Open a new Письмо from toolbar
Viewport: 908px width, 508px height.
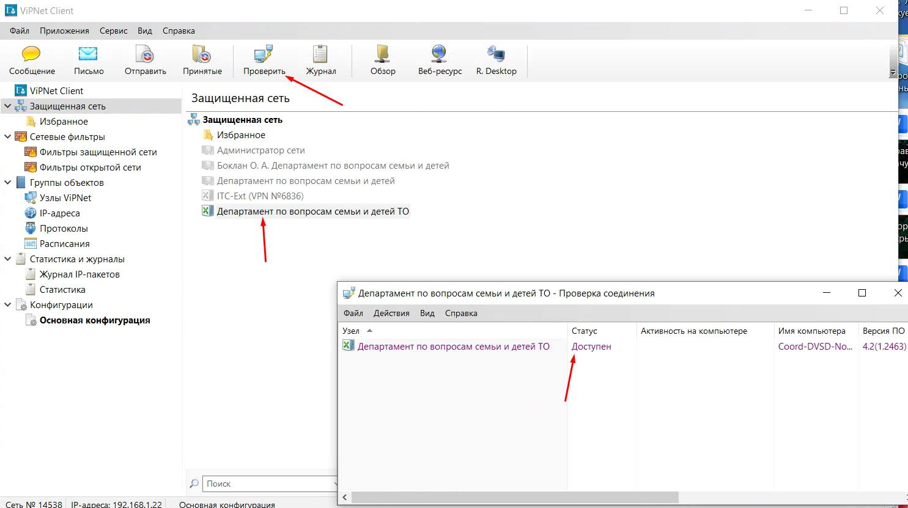click(89, 55)
